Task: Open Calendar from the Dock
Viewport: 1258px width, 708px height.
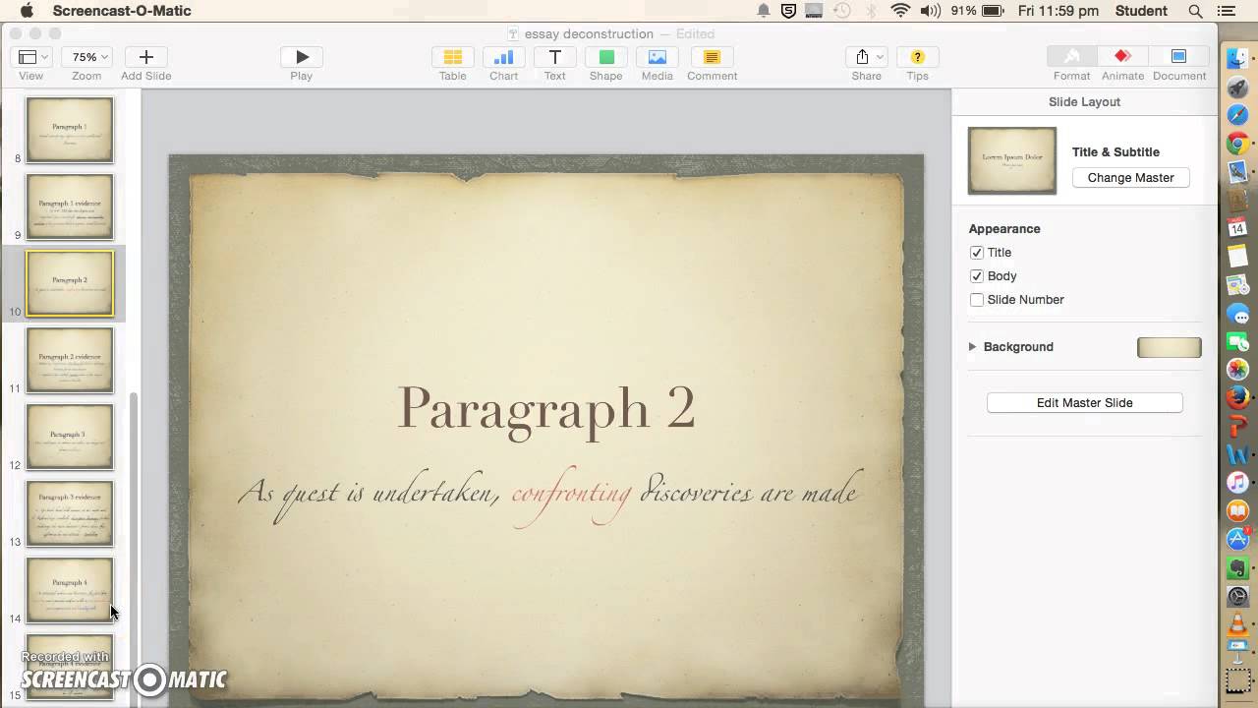Action: (x=1237, y=228)
